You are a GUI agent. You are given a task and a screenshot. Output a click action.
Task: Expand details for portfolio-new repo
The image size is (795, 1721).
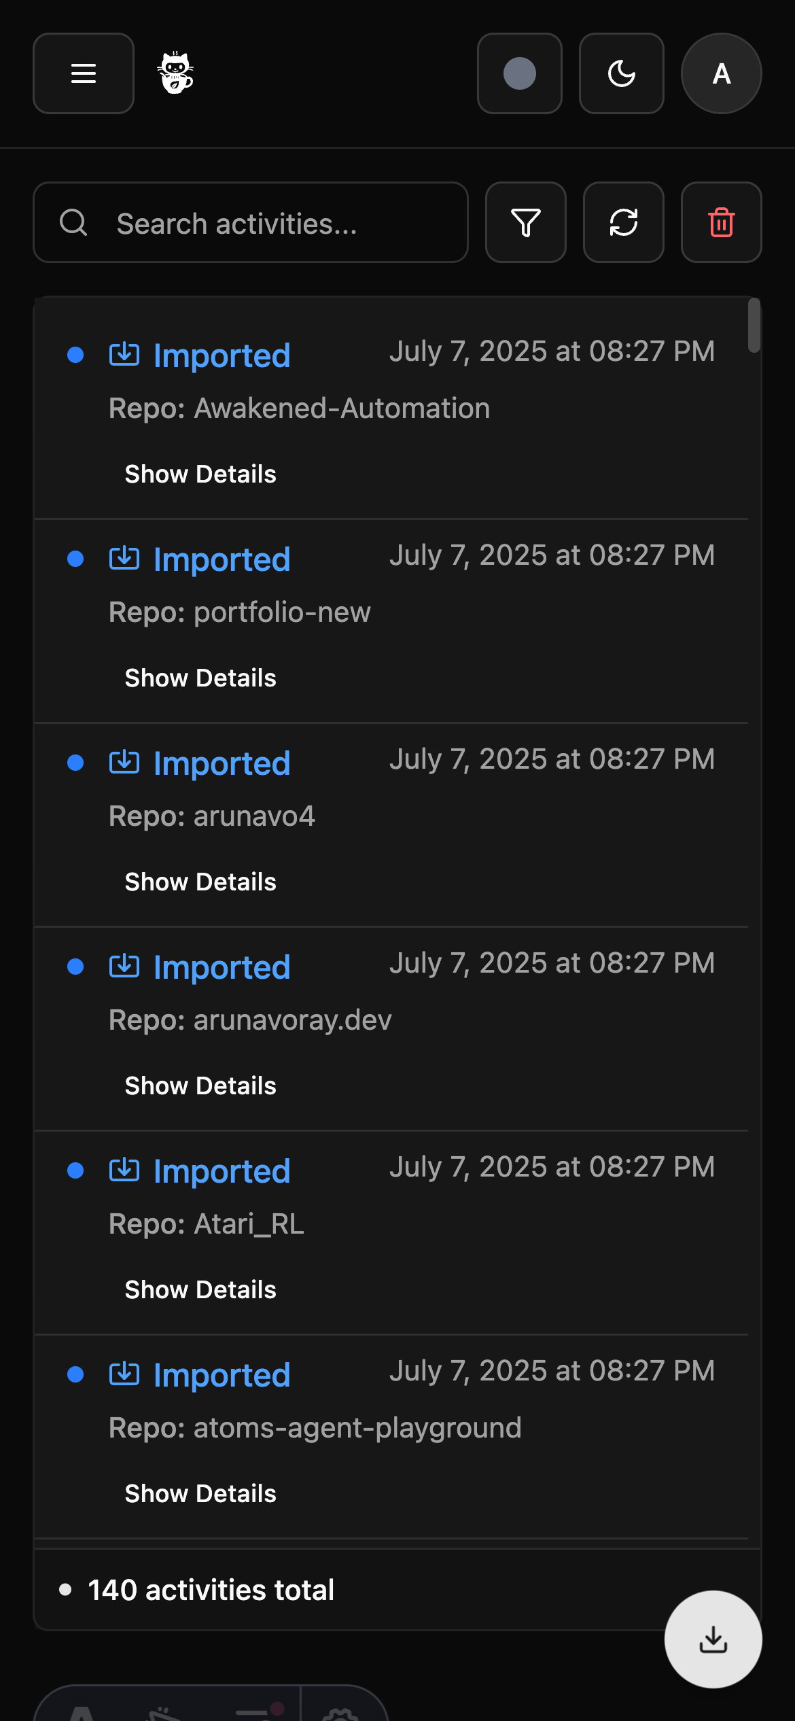pos(200,678)
